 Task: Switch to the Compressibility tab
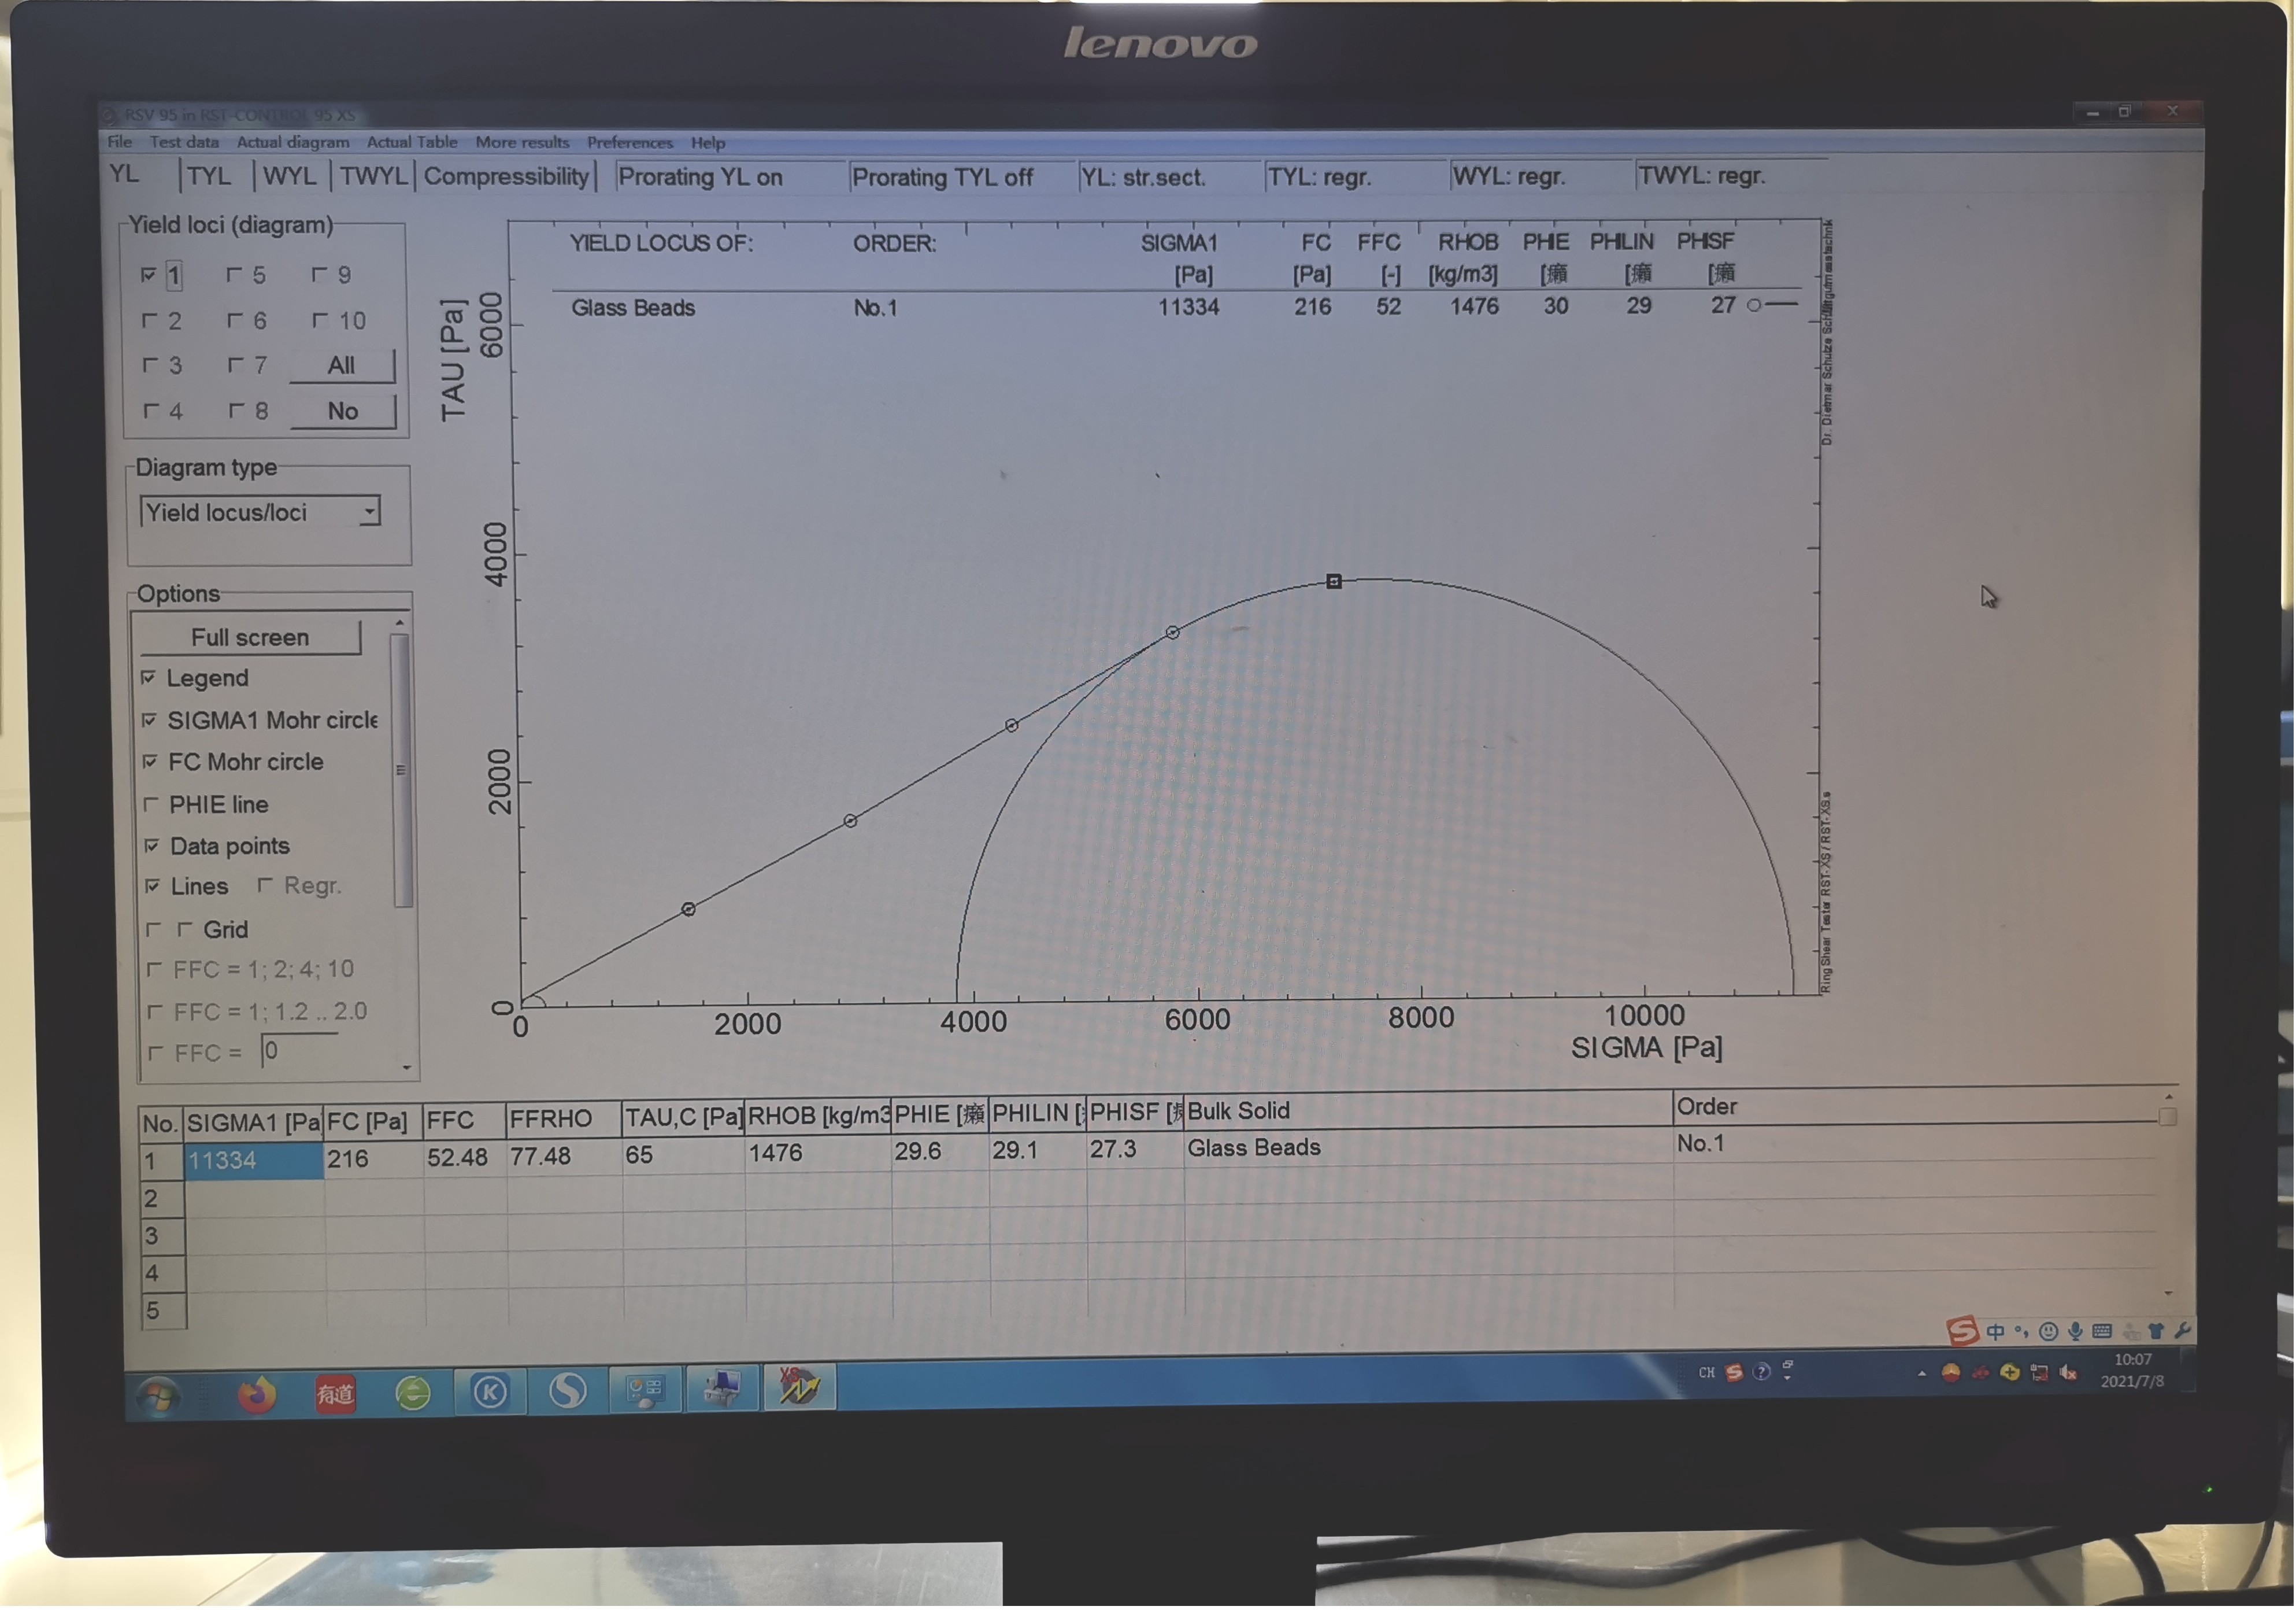coord(506,176)
